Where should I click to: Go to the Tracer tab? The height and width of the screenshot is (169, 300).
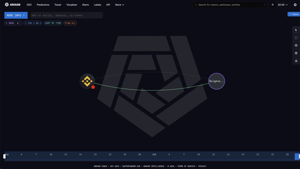(58, 5)
